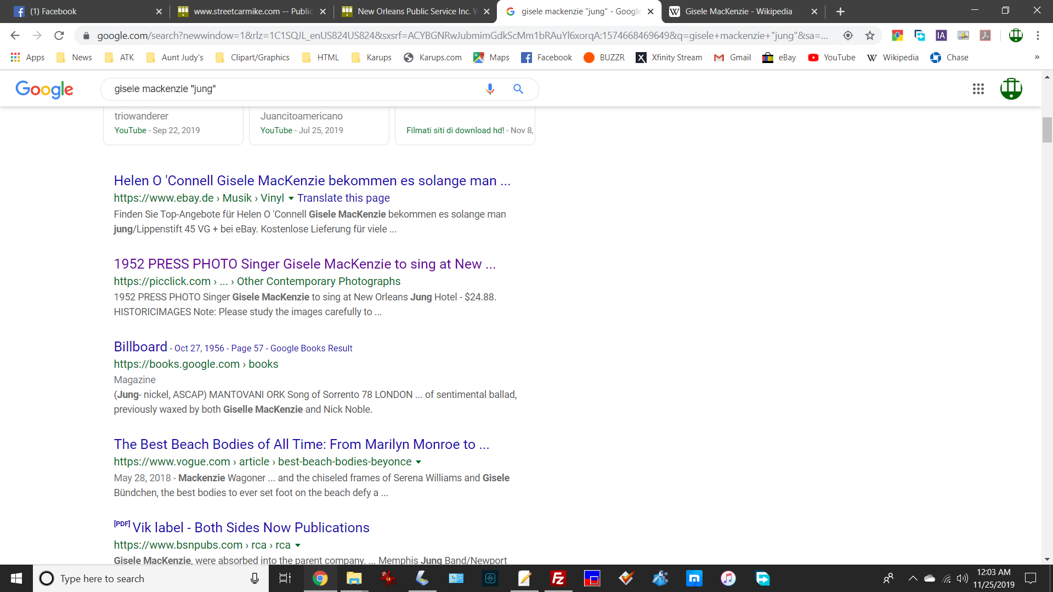Open the Clipart/Graphics bookmark folder
This screenshot has width=1053, height=592.
click(252, 58)
